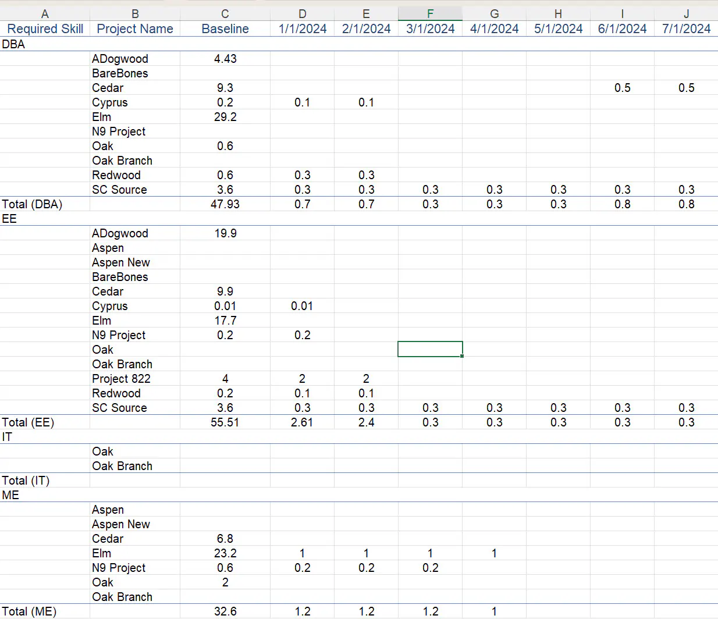Select the Total (IT) cell
This screenshot has height=619, width=718.
point(45,481)
